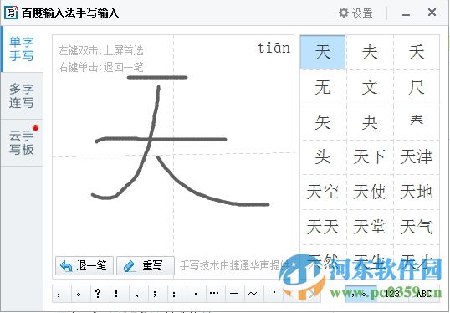Switch symbol bar to 123 numbers mode
This screenshot has height=313, width=450.
392,294
